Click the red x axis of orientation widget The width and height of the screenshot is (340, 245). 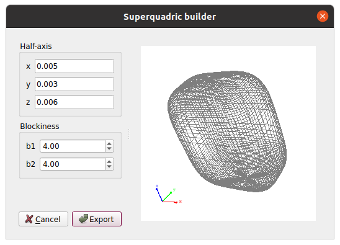point(170,202)
